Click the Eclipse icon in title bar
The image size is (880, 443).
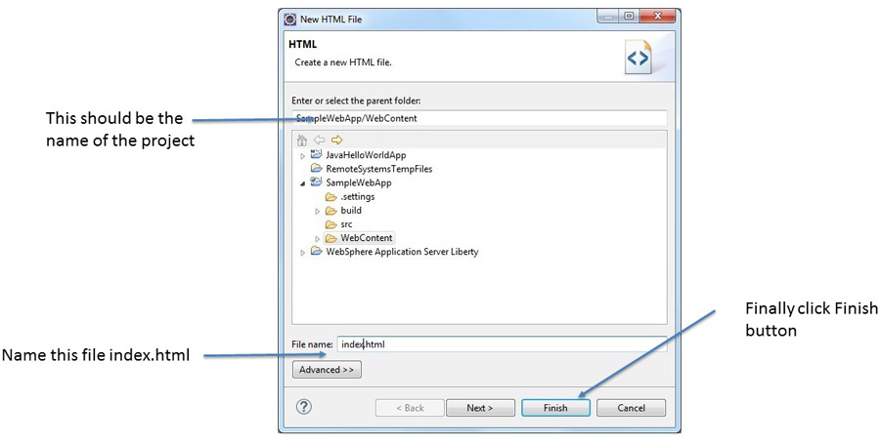click(x=290, y=20)
